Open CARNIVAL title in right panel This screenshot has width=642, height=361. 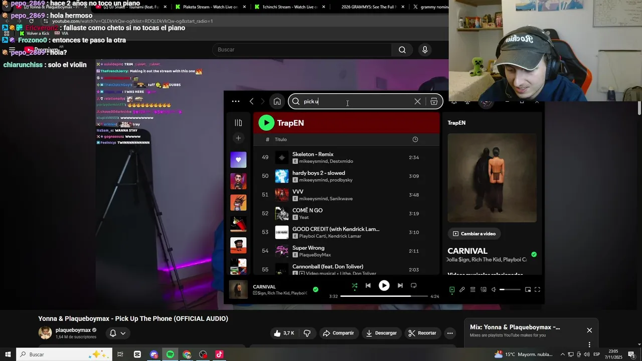click(467, 251)
